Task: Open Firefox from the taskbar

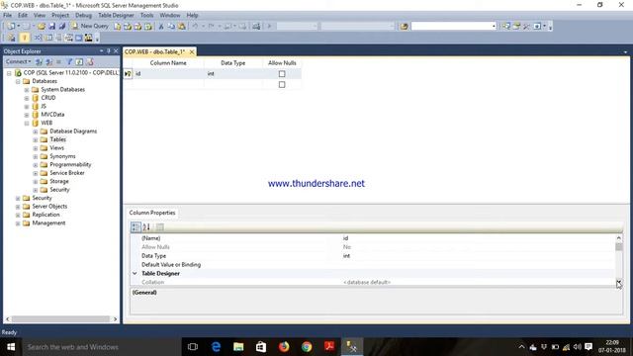Action: 284,347
